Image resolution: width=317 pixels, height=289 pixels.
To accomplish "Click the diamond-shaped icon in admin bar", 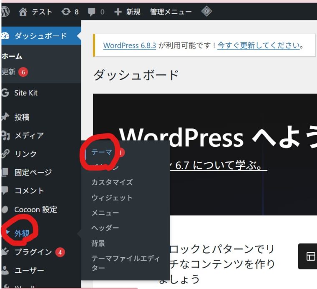I will 206,12.
